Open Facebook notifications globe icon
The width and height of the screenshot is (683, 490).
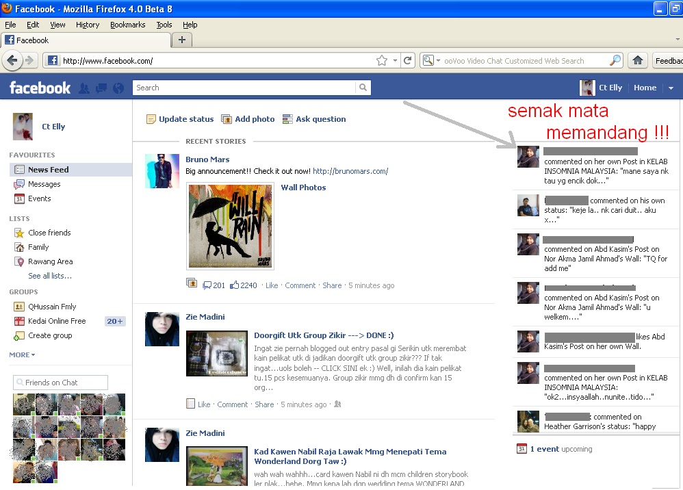(x=118, y=88)
